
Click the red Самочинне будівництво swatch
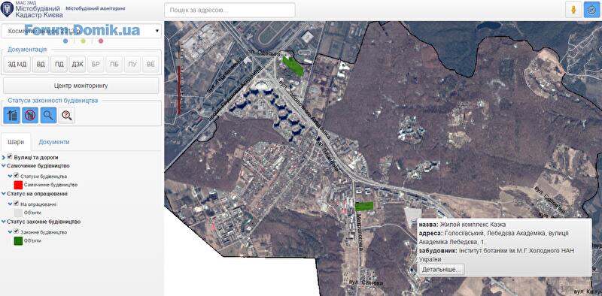point(18,185)
